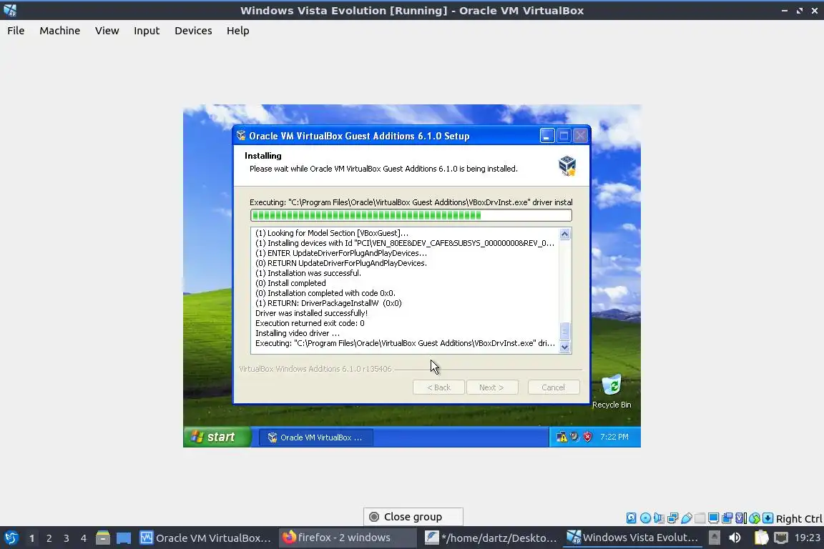Image resolution: width=824 pixels, height=549 pixels.
Task: Open the Devices menu
Action: pyautogui.click(x=193, y=31)
